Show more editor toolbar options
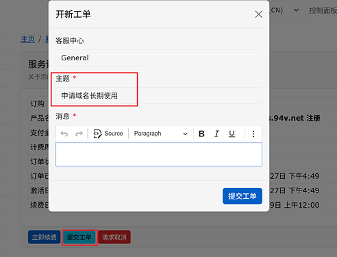This screenshot has width=337, height=257. [x=253, y=134]
